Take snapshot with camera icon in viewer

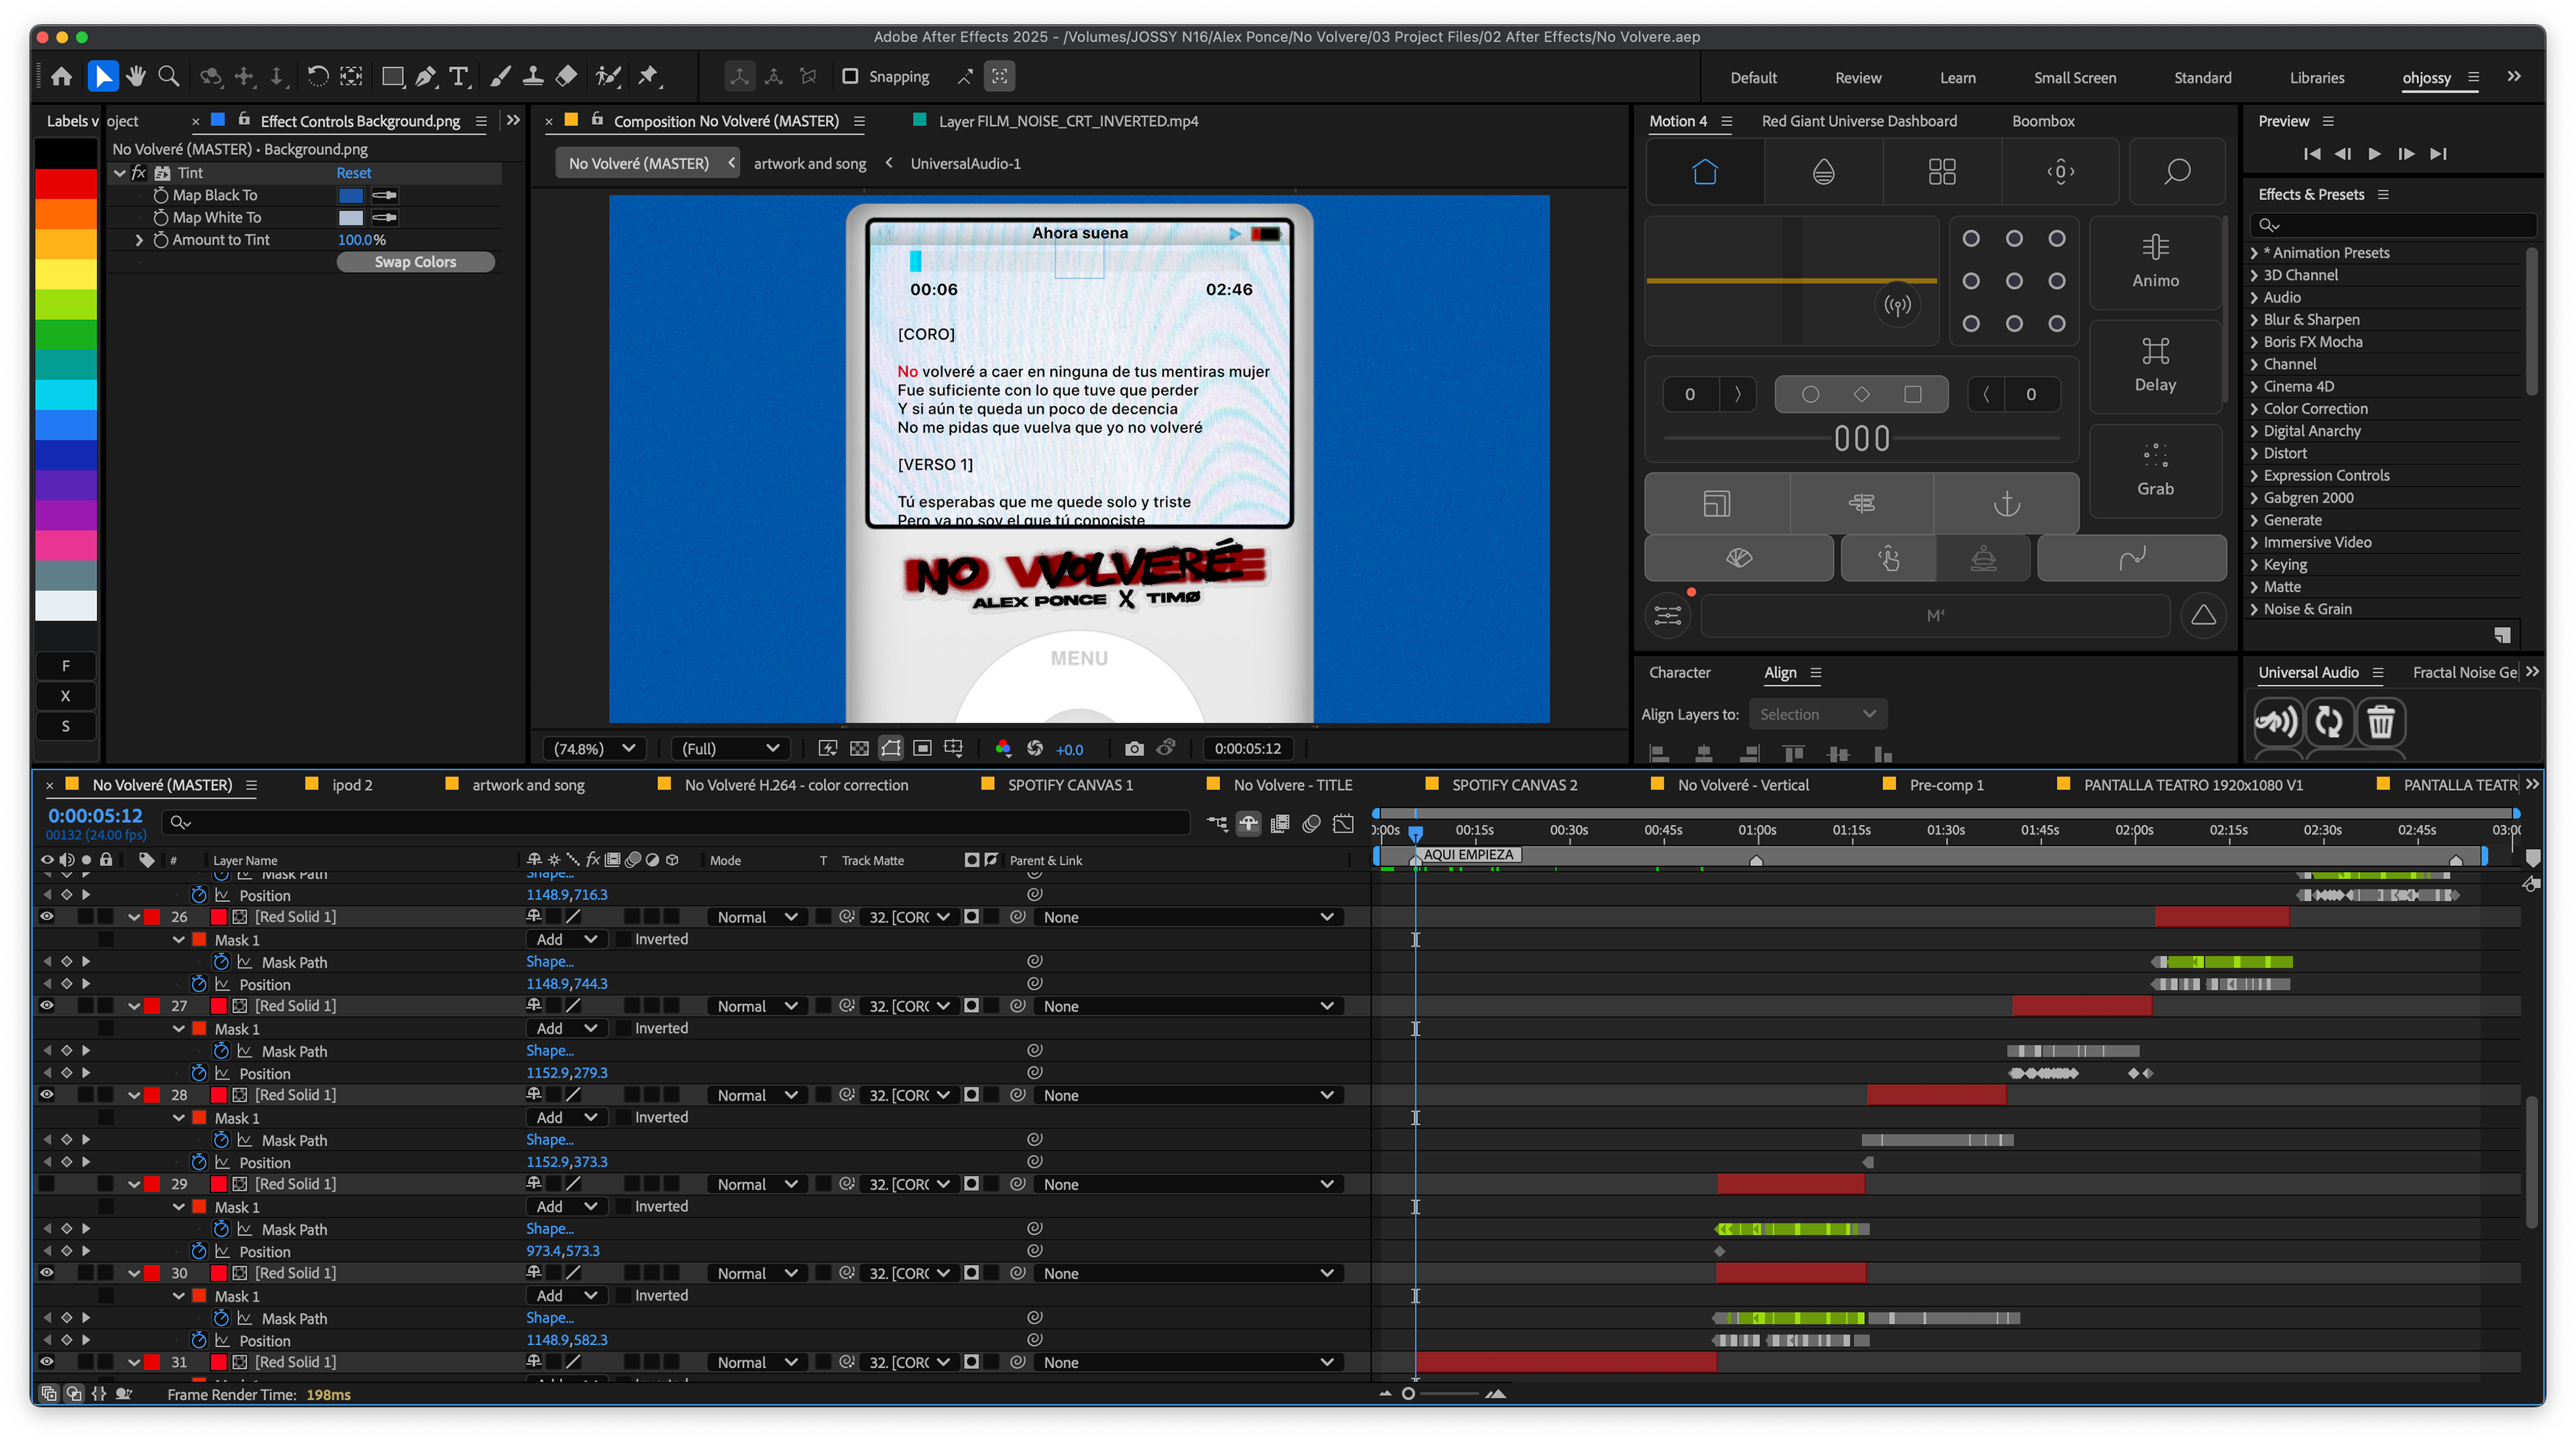1133,748
